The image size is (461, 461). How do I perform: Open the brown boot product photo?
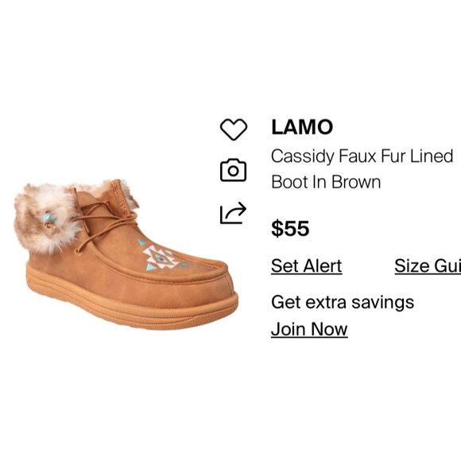pos(126,254)
